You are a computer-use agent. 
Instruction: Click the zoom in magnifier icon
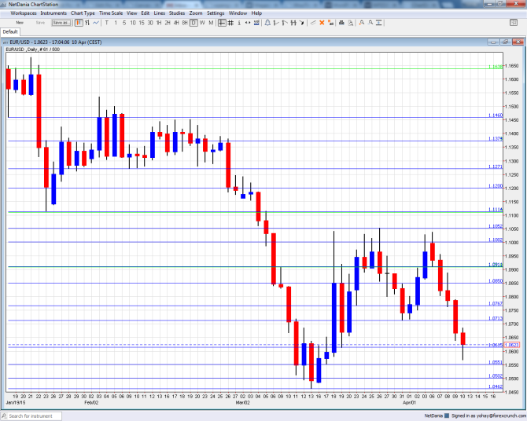click(x=362, y=23)
